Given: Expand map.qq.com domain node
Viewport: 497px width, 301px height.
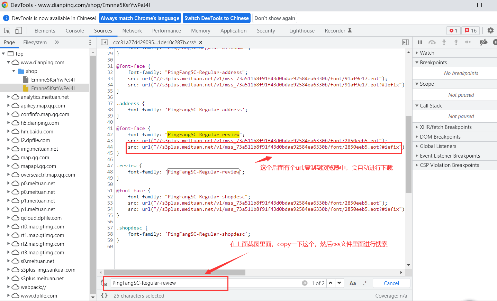Looking at the screenshot, I should coord(9,157).
